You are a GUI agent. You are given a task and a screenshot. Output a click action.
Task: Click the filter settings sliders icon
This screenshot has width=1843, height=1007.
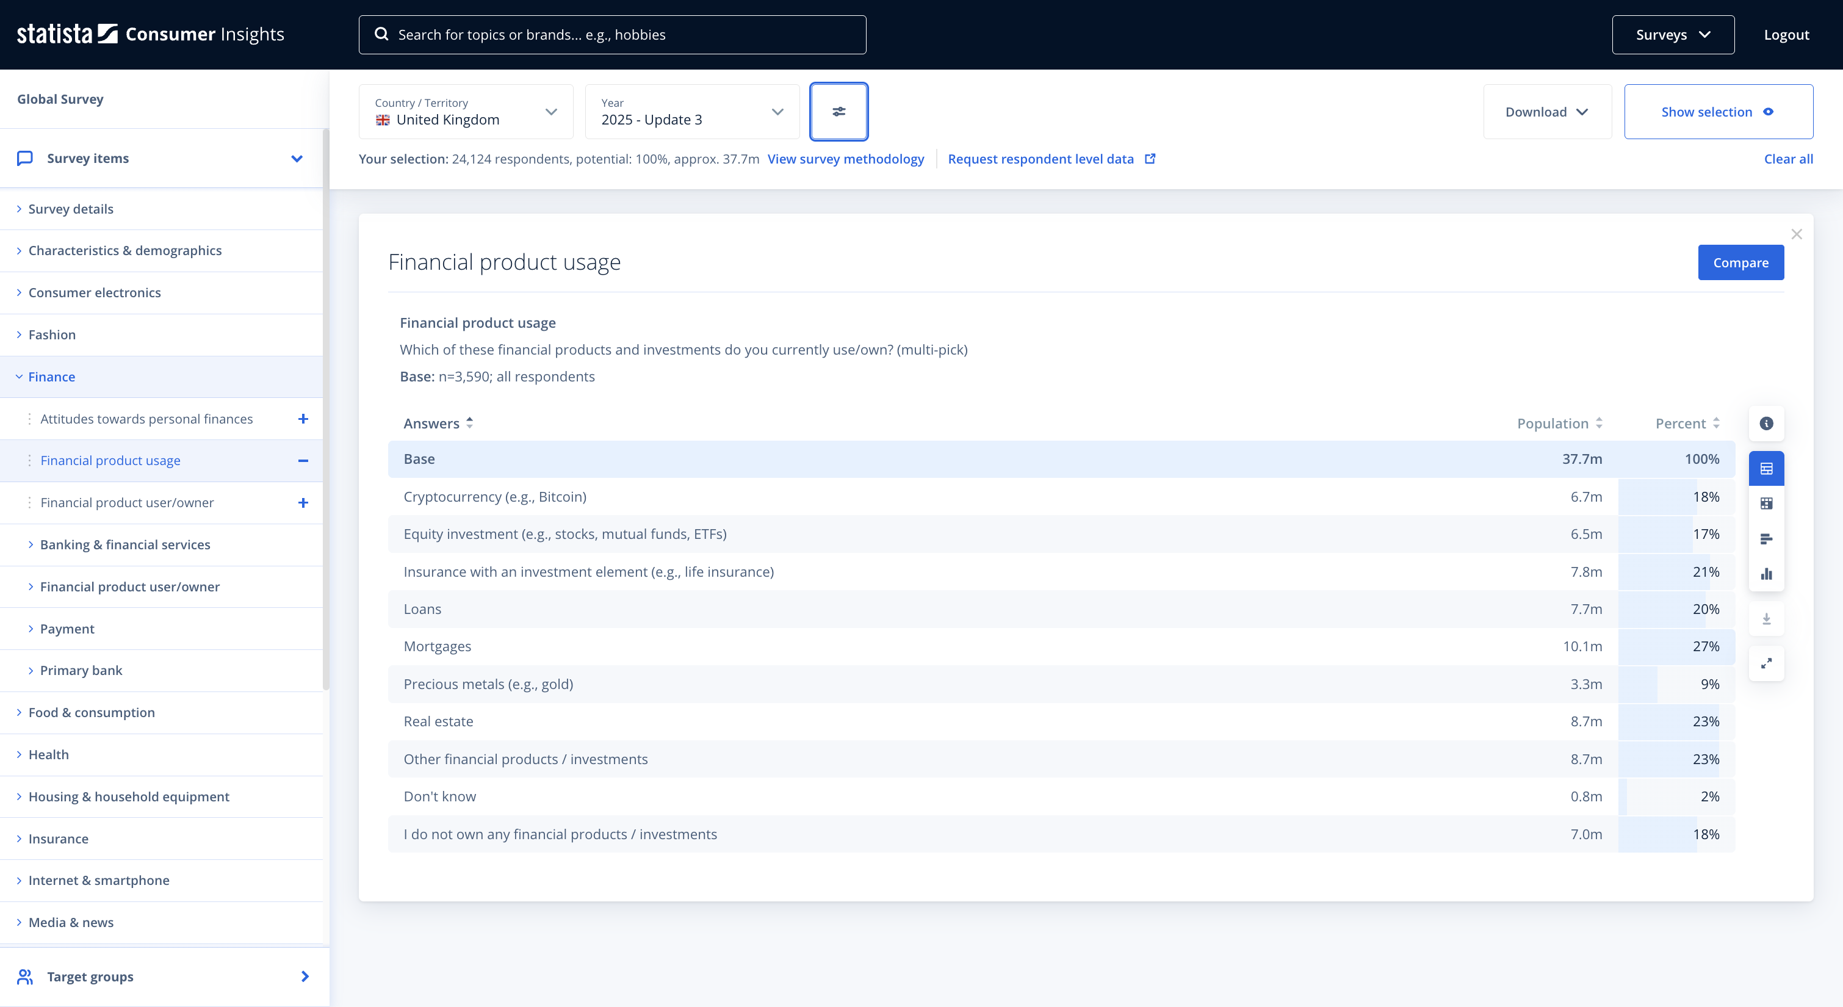tap(839, 112)
